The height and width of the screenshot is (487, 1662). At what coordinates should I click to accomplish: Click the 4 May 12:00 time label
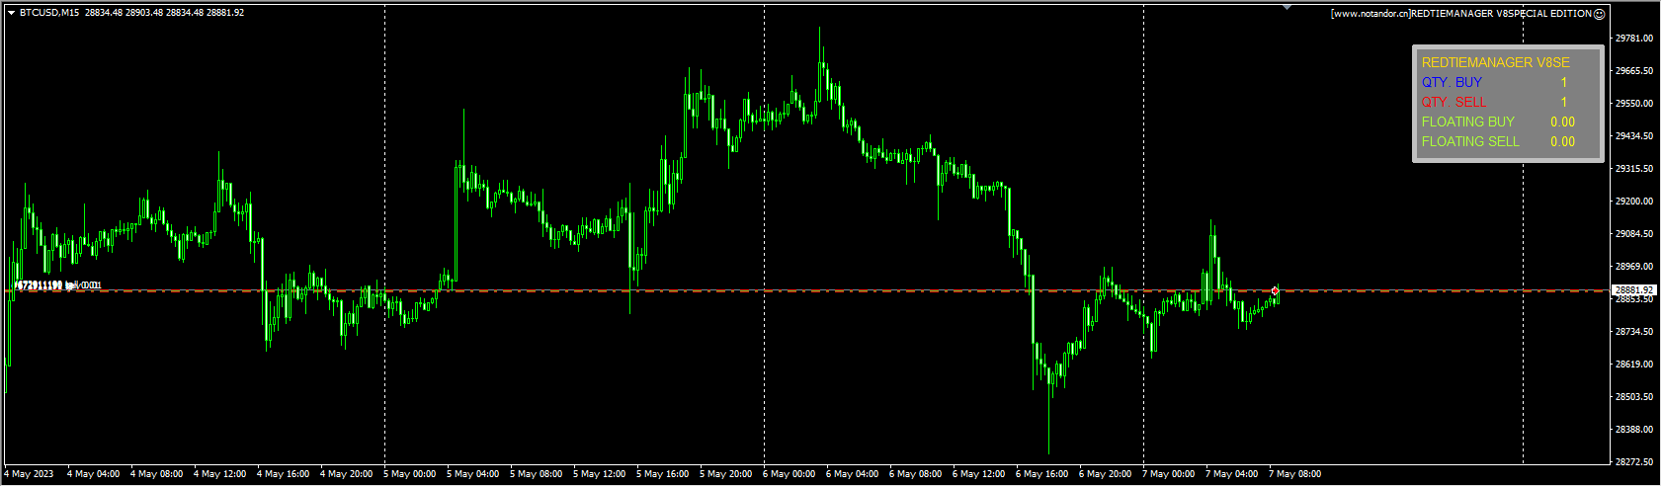(x=220, y=474)
